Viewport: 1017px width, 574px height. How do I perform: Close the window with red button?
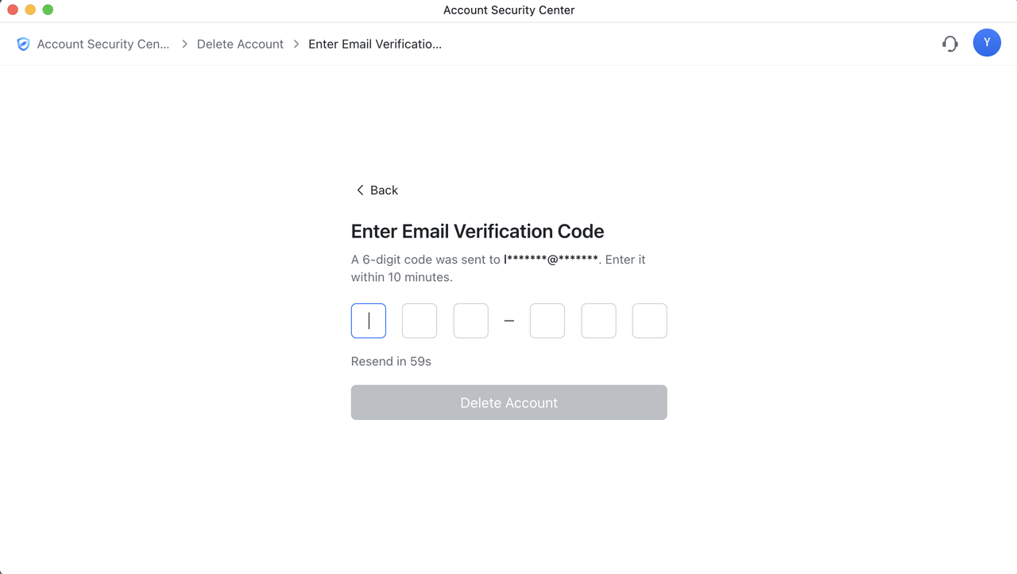click(x=13, y=10)
